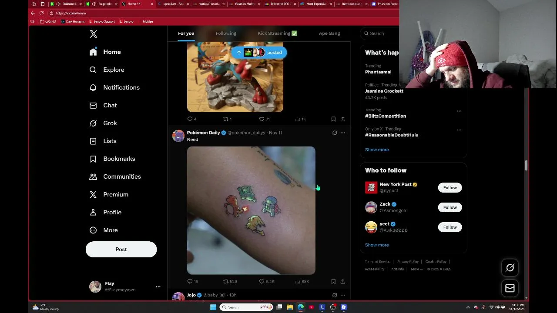Viewport: 557px width, 313px height.
Task: Open Terms of Service link
Action: click(x=378, y=262)
